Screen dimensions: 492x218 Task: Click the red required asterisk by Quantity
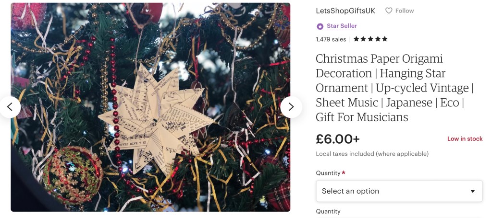pyautogui.click(x=344, y=172)
